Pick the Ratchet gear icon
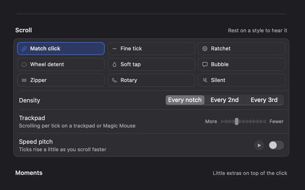 click(x=205, y=49)
